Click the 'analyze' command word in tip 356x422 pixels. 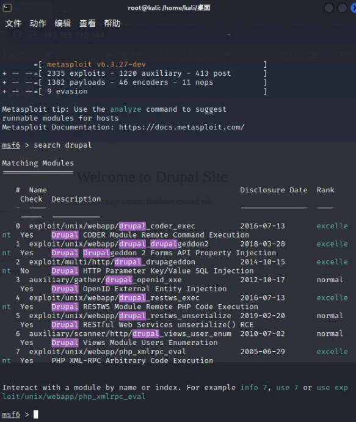coord(125,109)
